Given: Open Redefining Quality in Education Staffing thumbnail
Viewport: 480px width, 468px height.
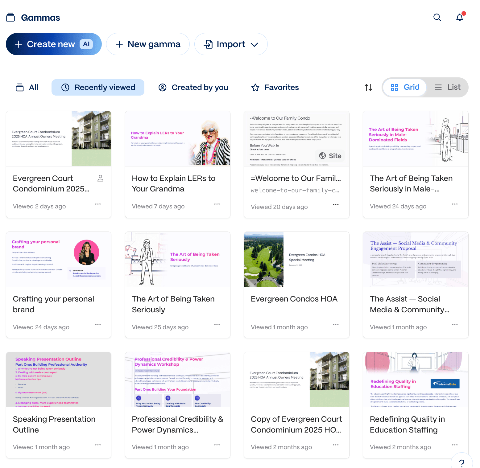Looking at the screenshot, I should 416,380.
